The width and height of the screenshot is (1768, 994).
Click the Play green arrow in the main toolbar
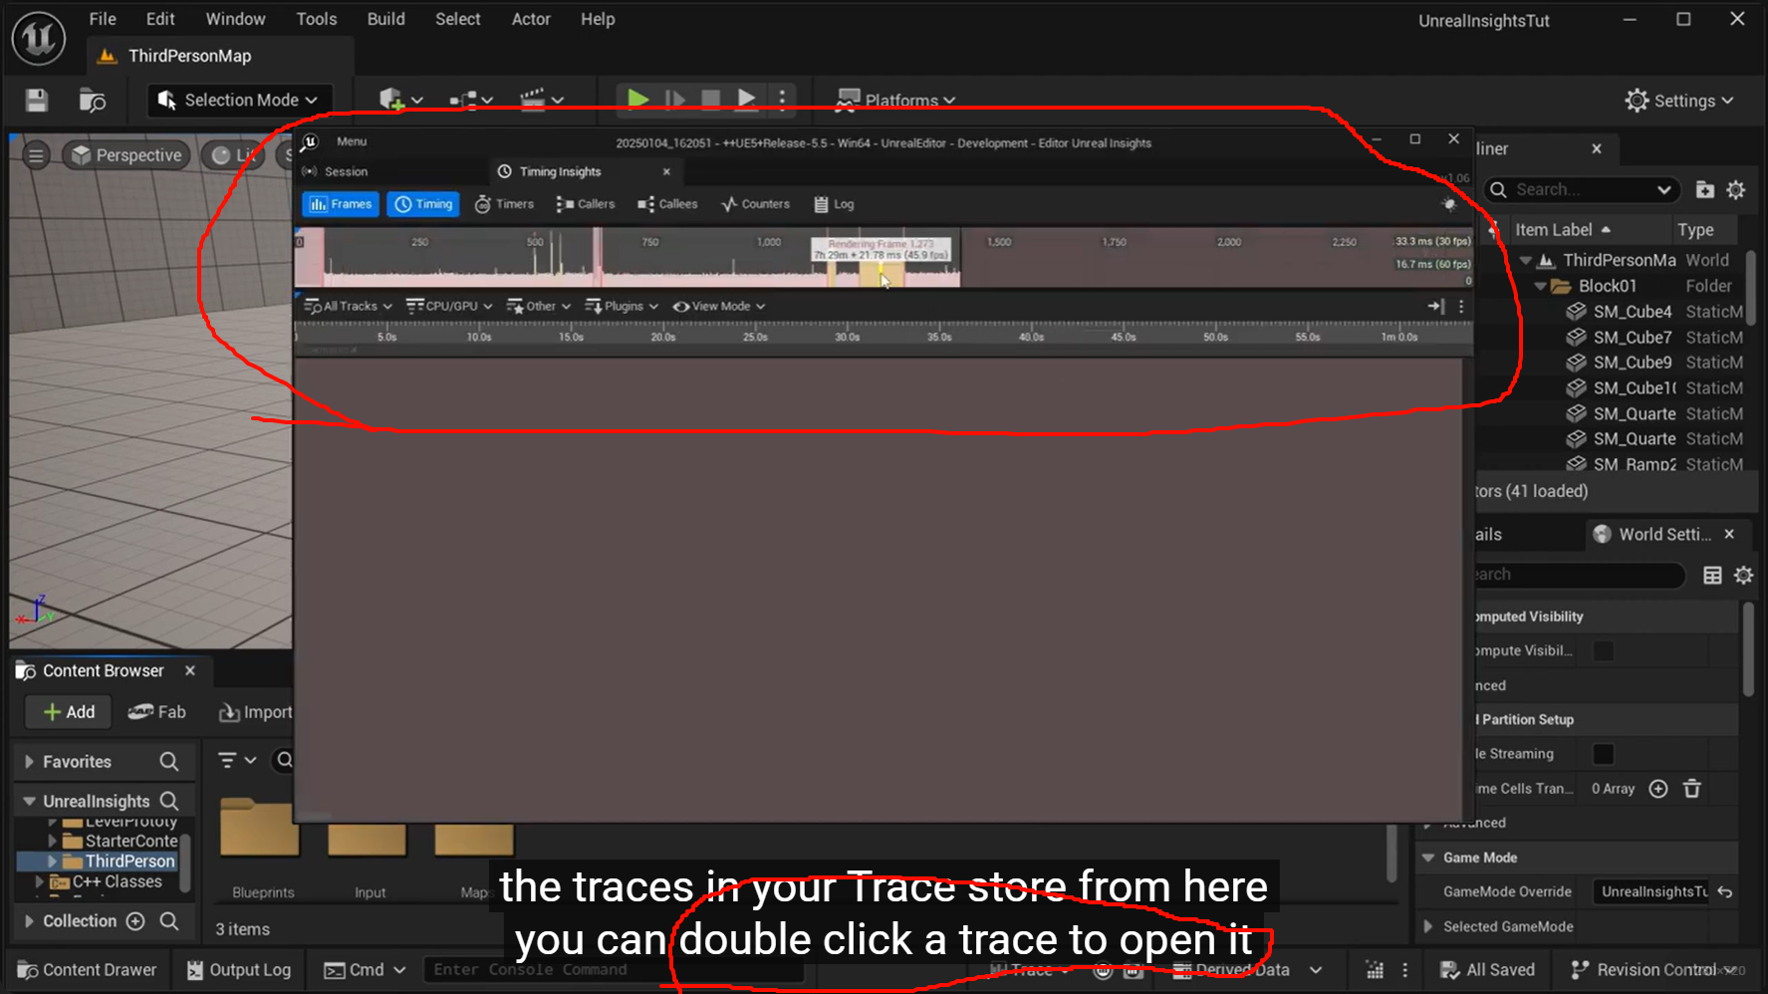637,99
